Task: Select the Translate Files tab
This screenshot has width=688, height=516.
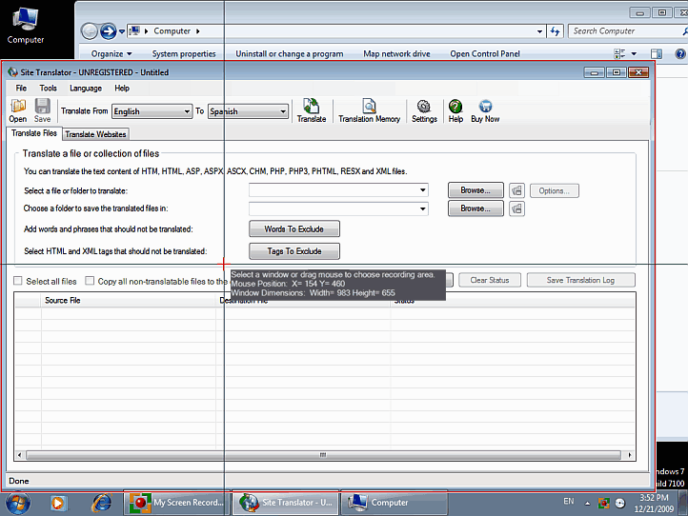Action: [x=34, y=133]
